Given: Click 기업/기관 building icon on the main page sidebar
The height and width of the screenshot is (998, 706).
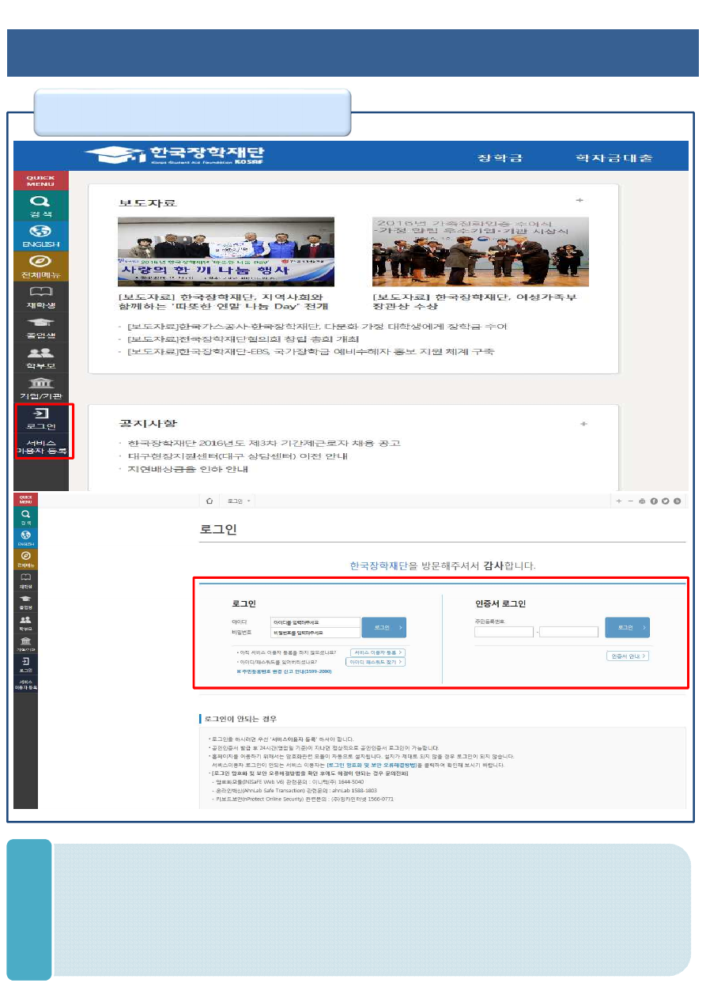Looking at the screenshot, I should tap(41, 387).
